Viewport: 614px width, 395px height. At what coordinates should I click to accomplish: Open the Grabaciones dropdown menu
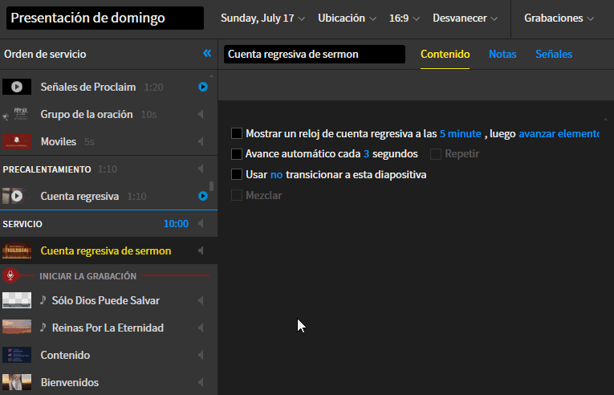coord(559,18)
